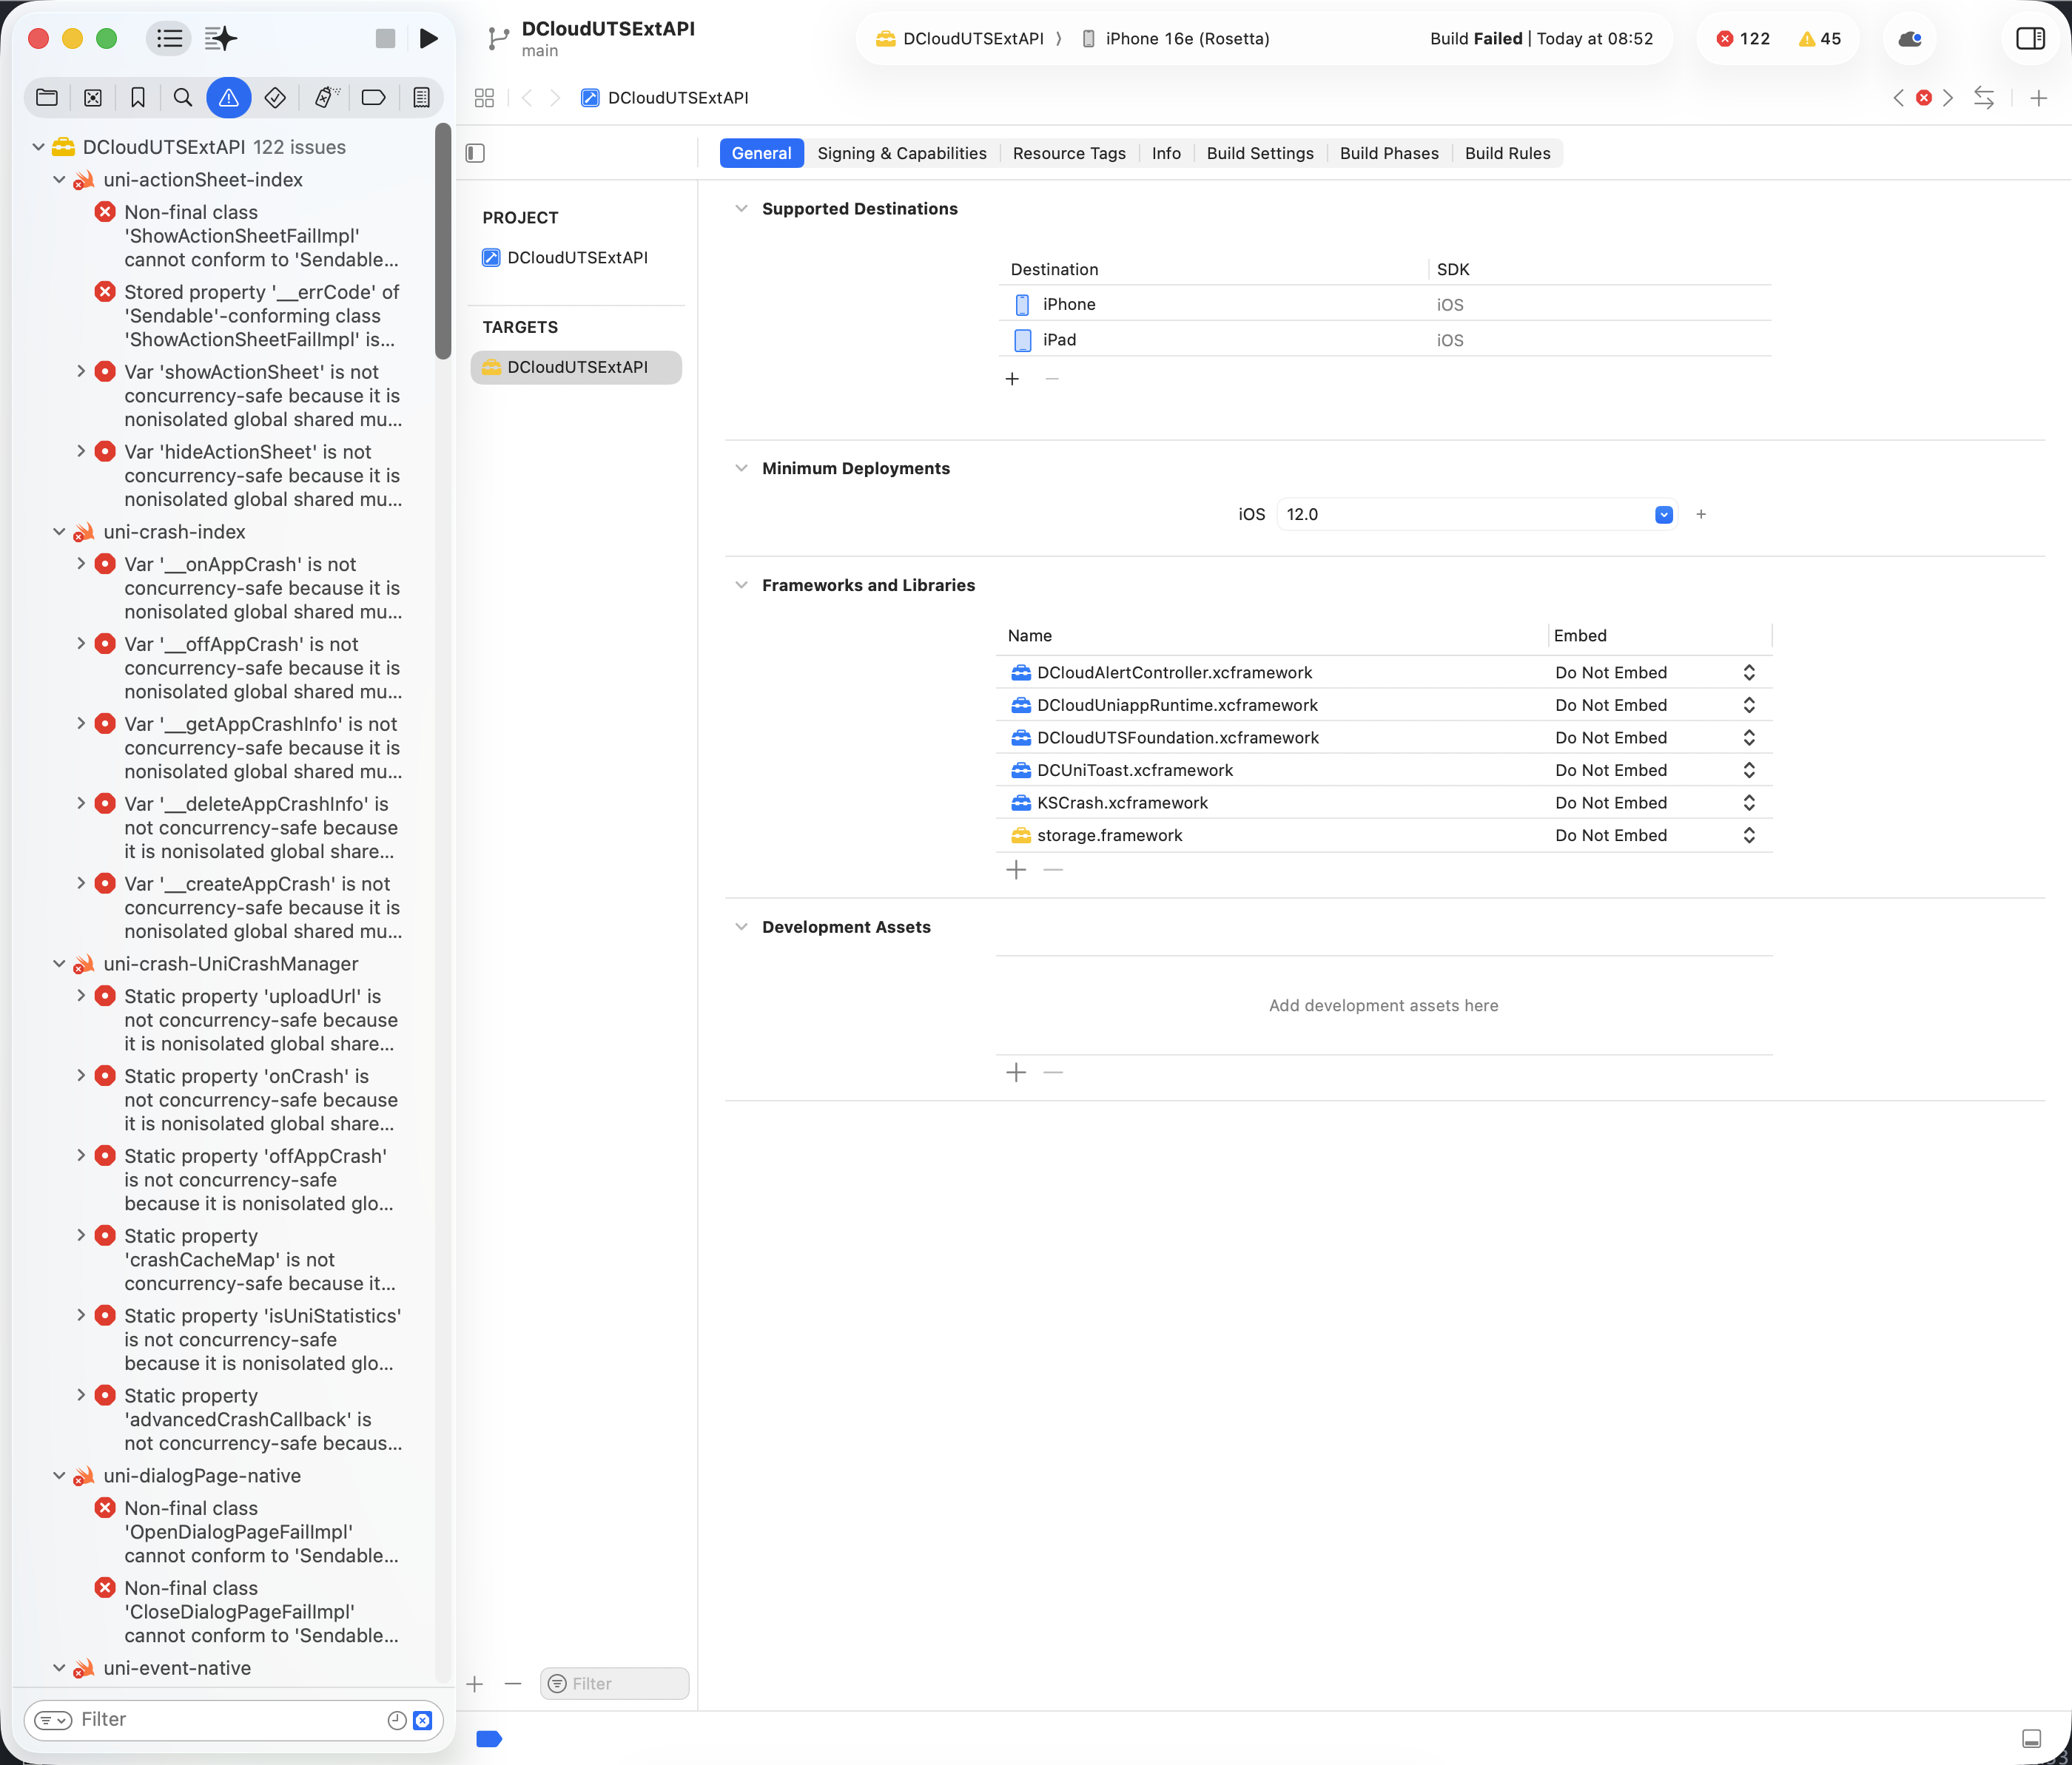Toggle the editor review changes arrows icon
This screenshot has height=1765, width=2072.
(x=1984, y=97)
